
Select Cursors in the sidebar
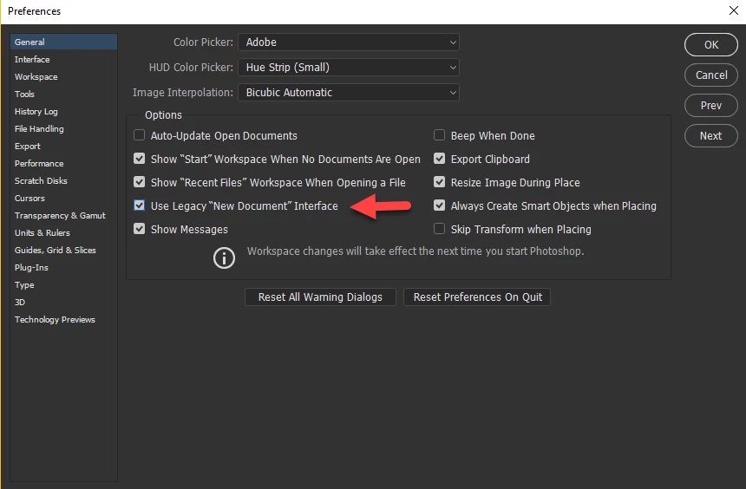[x=63, y=199]
